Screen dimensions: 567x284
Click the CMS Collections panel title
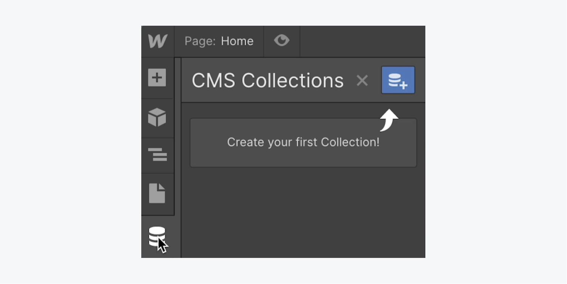pos(267,81)
